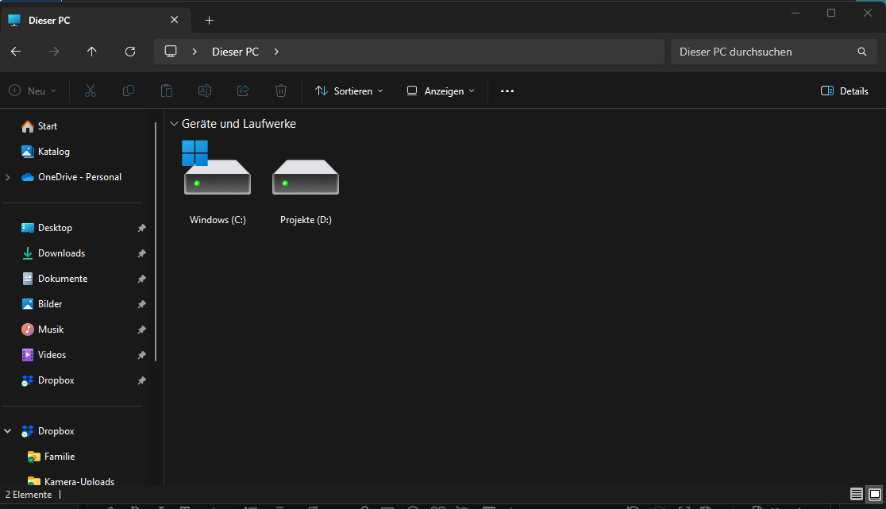The image size is (886, 509).
Task: Unpin pinned Dropbox from quick access
Action: [x=141, y=381]
